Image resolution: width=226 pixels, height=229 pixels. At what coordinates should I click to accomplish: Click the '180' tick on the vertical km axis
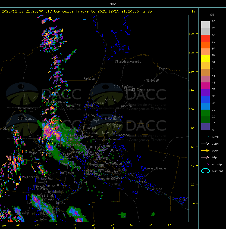click(191, 34)
